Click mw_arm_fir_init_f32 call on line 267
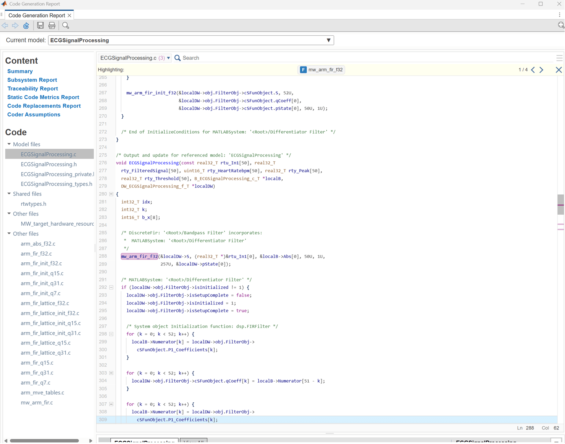Screen dimensions: 565x444 (x=151, y=93)
